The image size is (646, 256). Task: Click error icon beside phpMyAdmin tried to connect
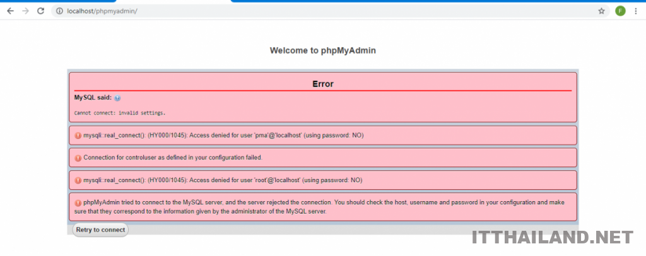(x=78, y=203)
